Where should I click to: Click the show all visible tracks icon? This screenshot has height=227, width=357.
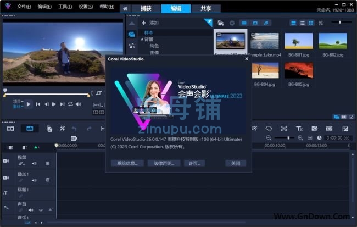pos(10,147)
